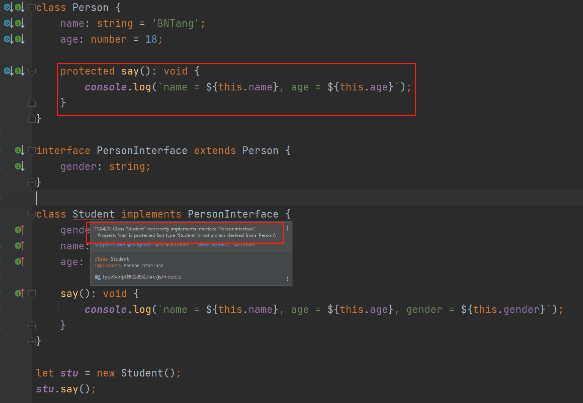Collapse the class Student block

point(32,214)
